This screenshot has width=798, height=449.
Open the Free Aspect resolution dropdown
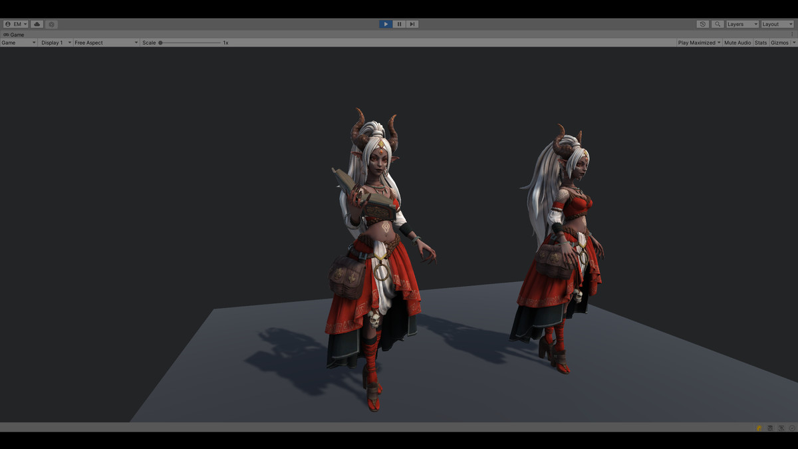[x=105, y=43]
